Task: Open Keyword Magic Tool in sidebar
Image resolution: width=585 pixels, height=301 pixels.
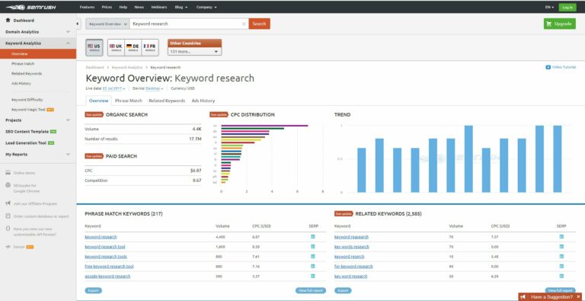Action: point(28,110)
